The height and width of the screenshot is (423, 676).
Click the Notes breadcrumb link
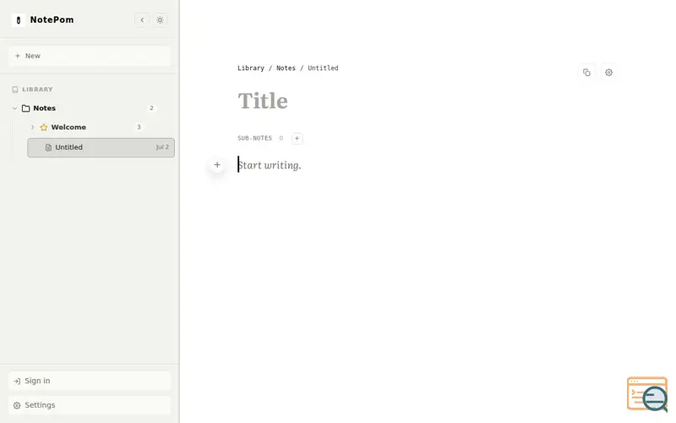286,68
